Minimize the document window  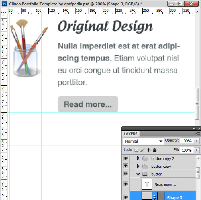[x=172, y=4]
